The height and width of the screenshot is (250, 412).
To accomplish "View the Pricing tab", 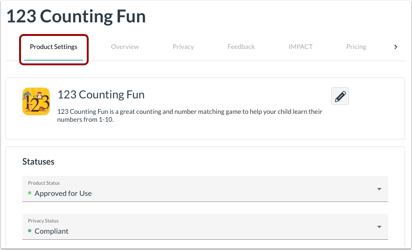I will coord(356,47).
